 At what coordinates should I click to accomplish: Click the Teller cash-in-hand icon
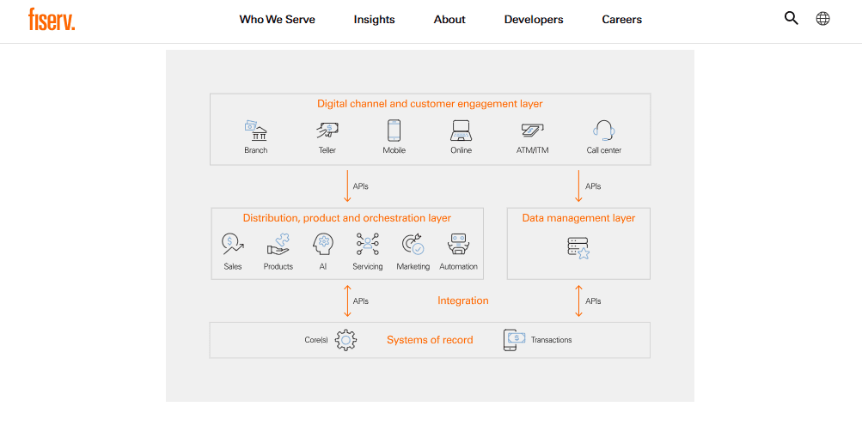tap(327, 131)
